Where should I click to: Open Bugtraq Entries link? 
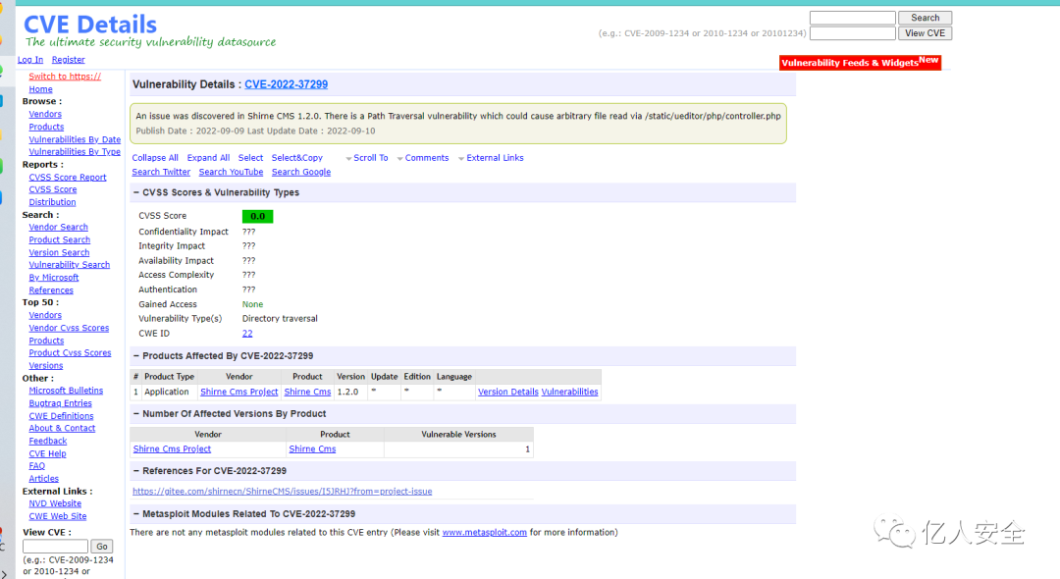click(x=60, y=403)
